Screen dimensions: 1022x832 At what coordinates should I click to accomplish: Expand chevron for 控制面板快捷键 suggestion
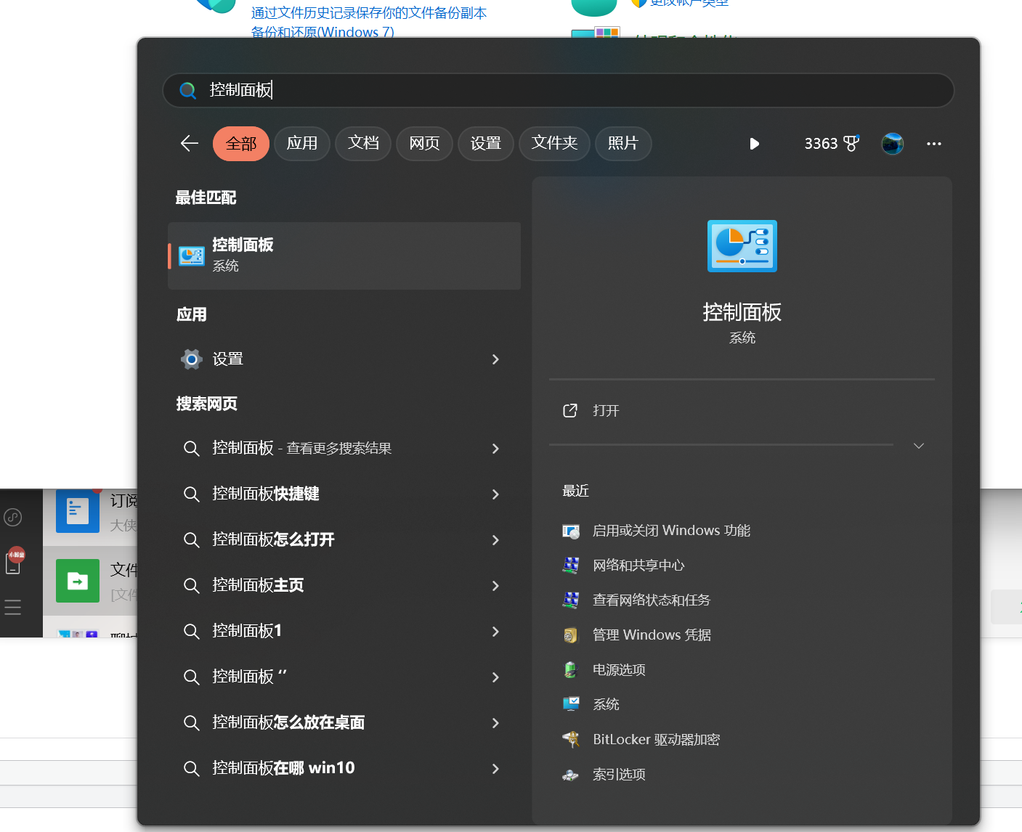pos(495,494)
